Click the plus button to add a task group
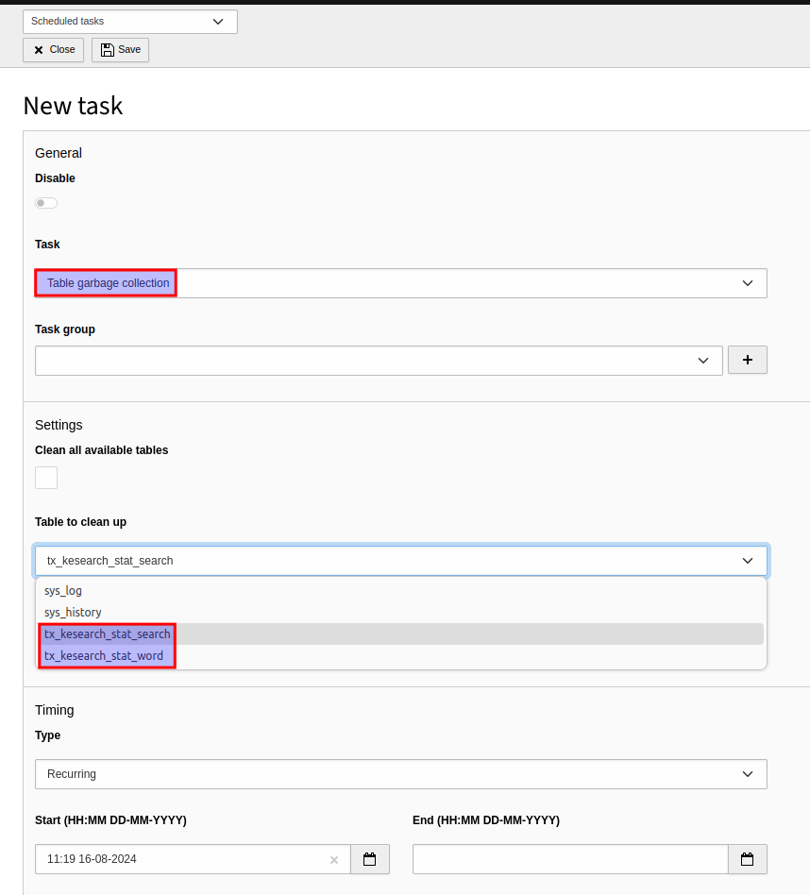This screenshot has width=810, height=895. pyautogui.click(x=747, y=360)
